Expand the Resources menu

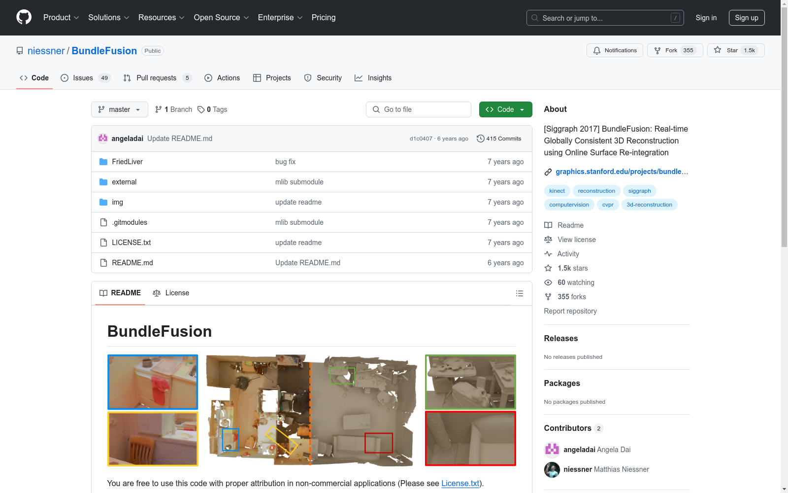(x=162, y=17)
